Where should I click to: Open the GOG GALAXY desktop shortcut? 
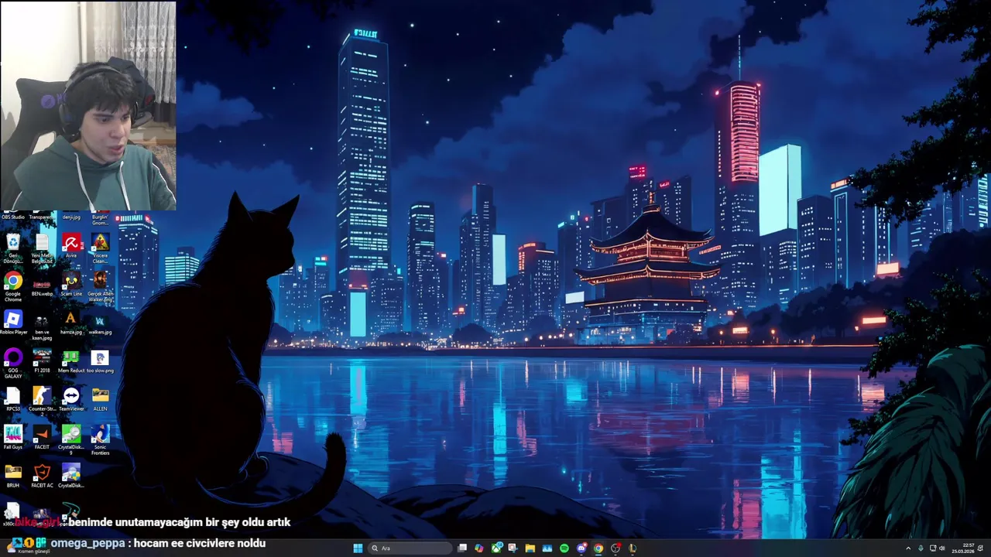tap(13, 362)
